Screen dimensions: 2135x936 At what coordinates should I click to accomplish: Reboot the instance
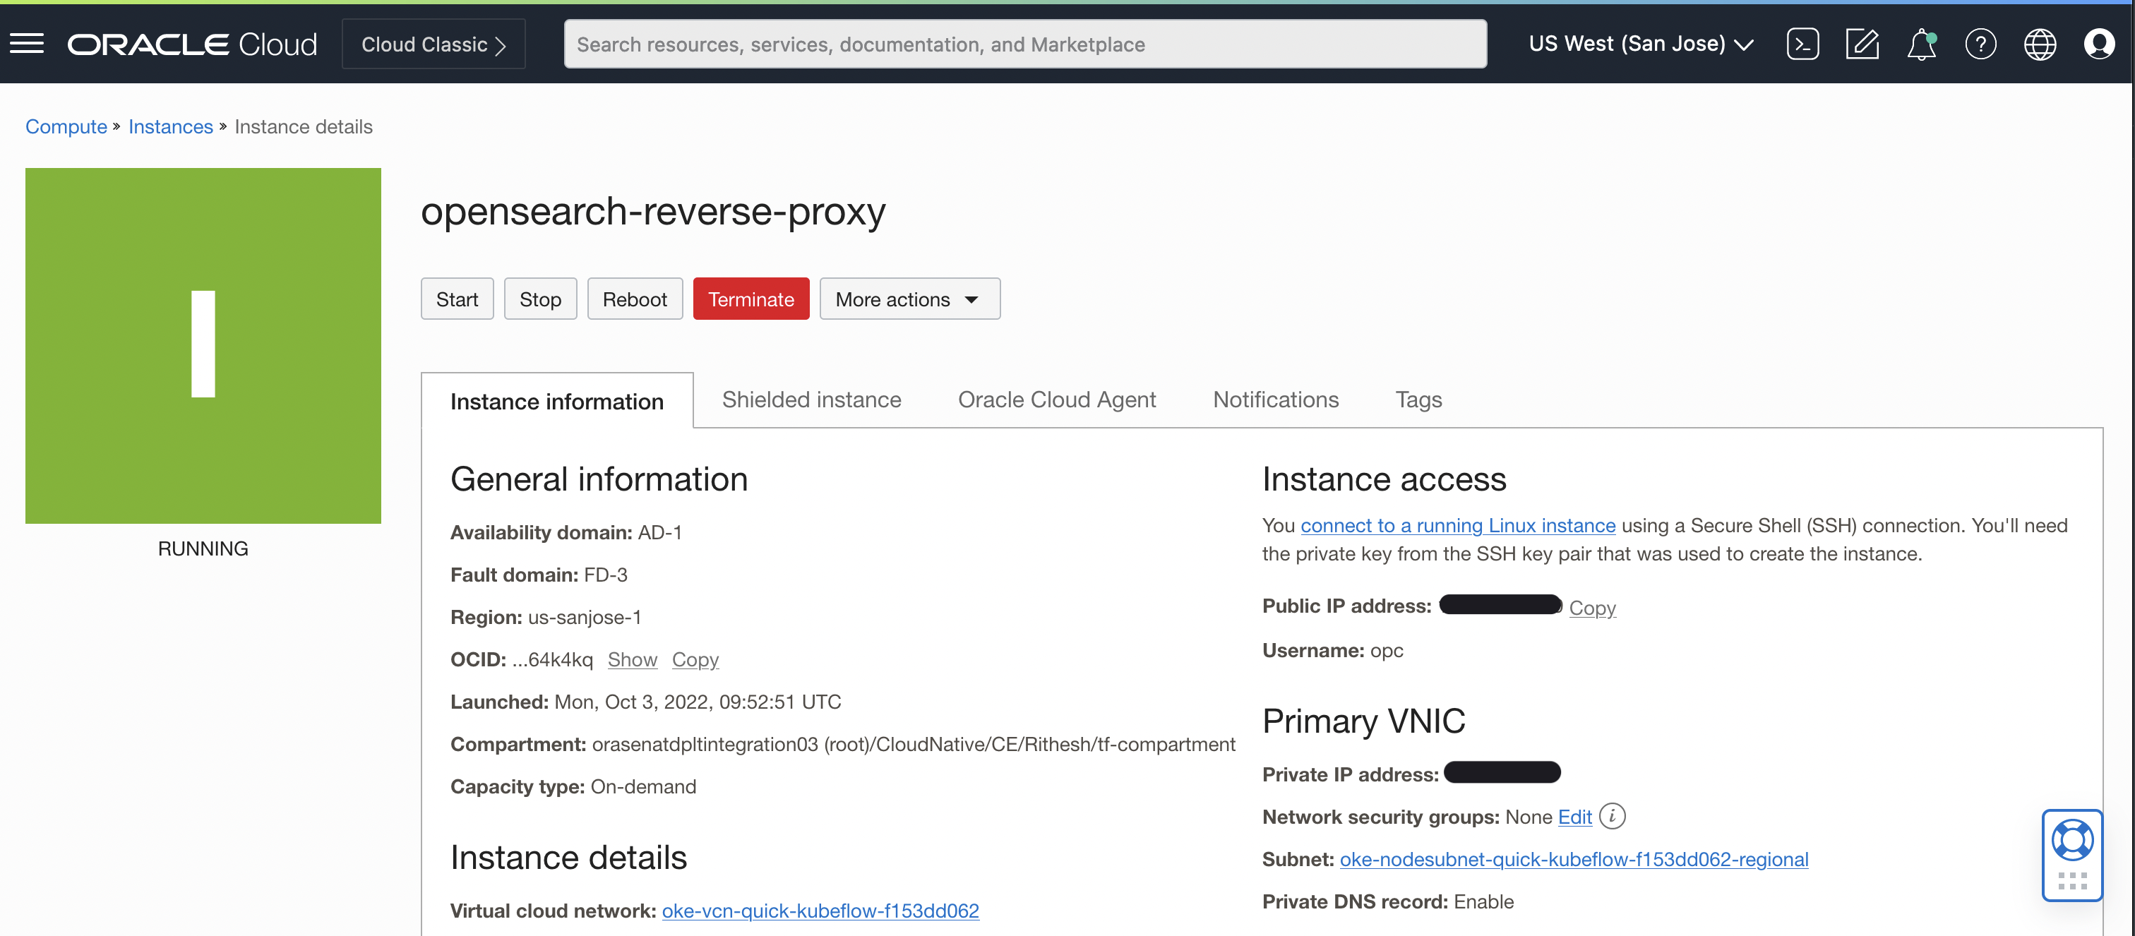pos(635,298)
